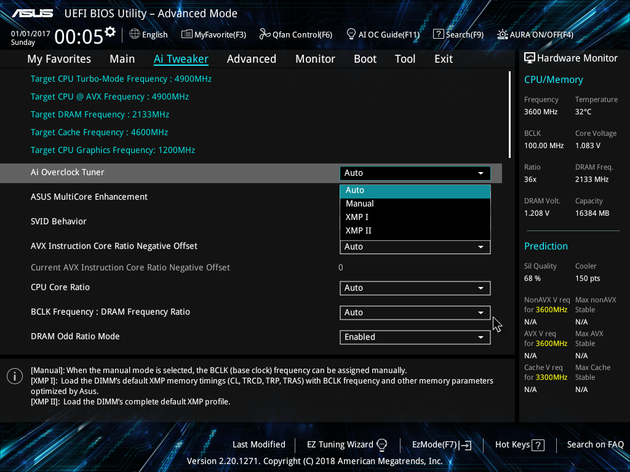630x472 pixels.
Task: Click the settings list vertical scrollbar
Action: (x=509, y=114)
